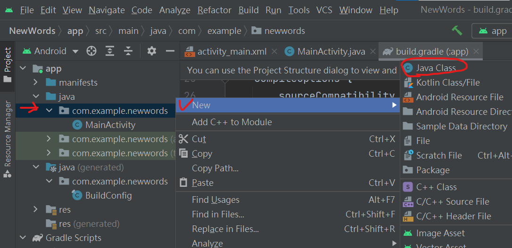Screen dimensions: 512x248
Task: Create a new Sample Data Directory
Action: tap(456, 126)
